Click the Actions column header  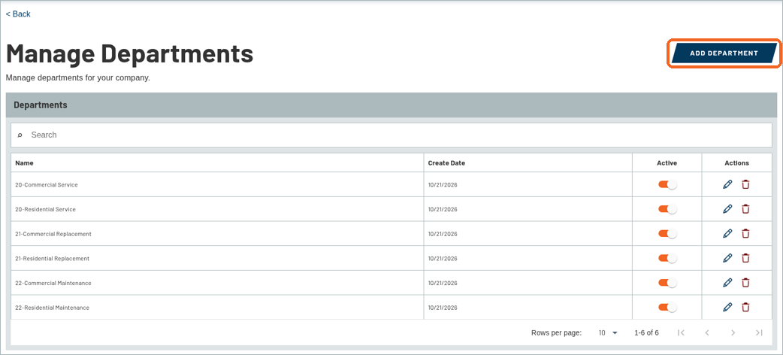click(736, 163)
